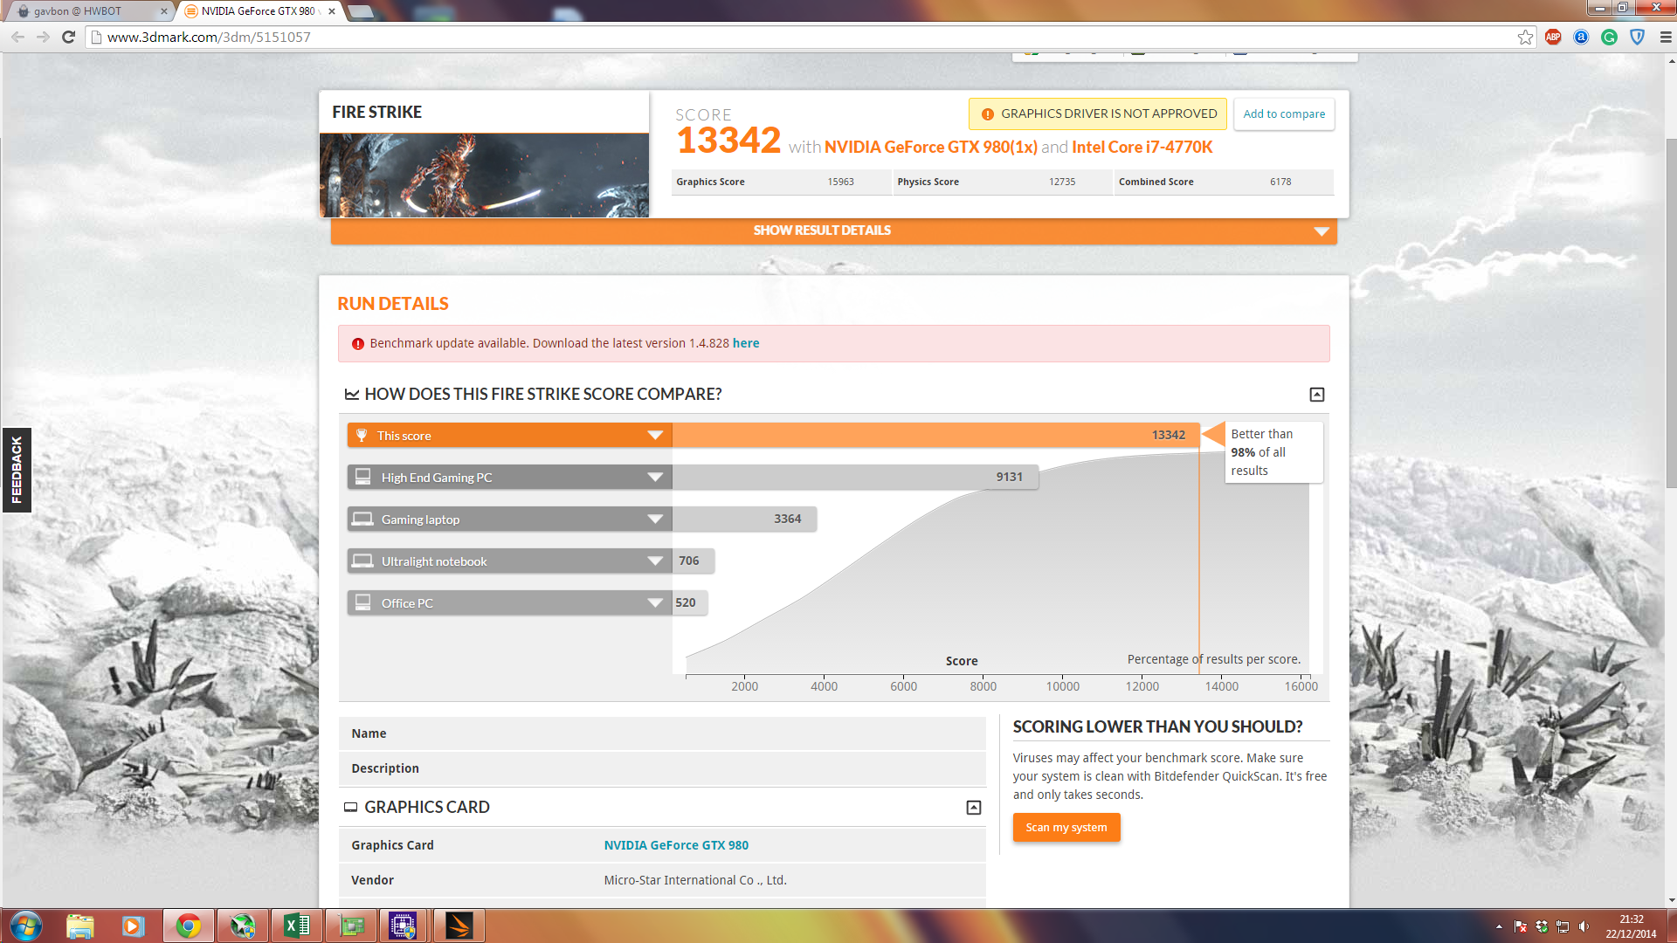This screenshot has width=1677, height=943.
Task: Open the CPU-Z app in taskbar
Action: tap(404, 926)
